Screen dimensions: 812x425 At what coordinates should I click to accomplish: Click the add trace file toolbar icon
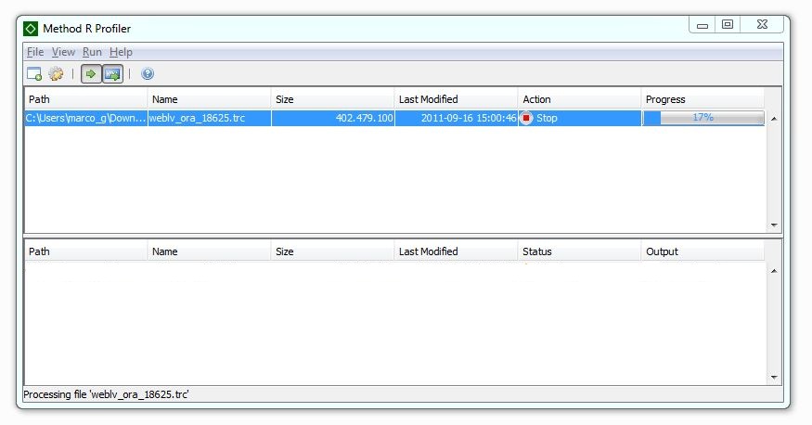tap(34, 74)
